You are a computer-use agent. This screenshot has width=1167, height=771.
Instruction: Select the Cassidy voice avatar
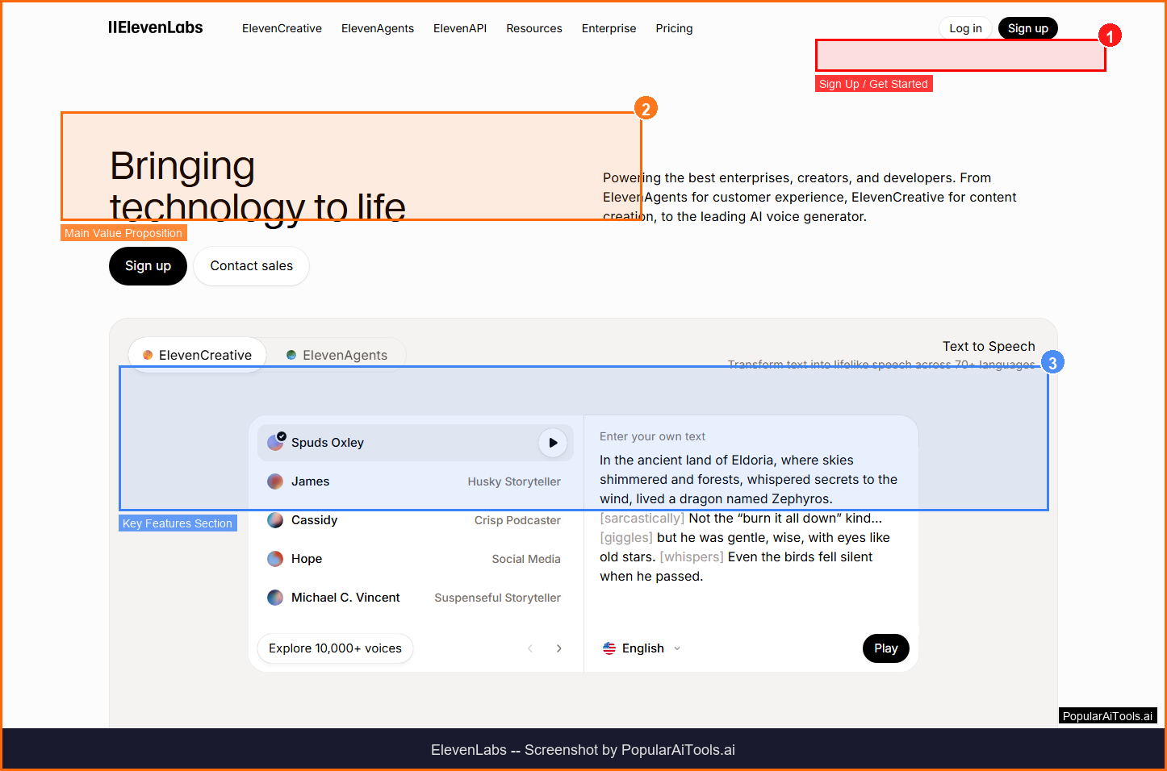click(275, 520)
